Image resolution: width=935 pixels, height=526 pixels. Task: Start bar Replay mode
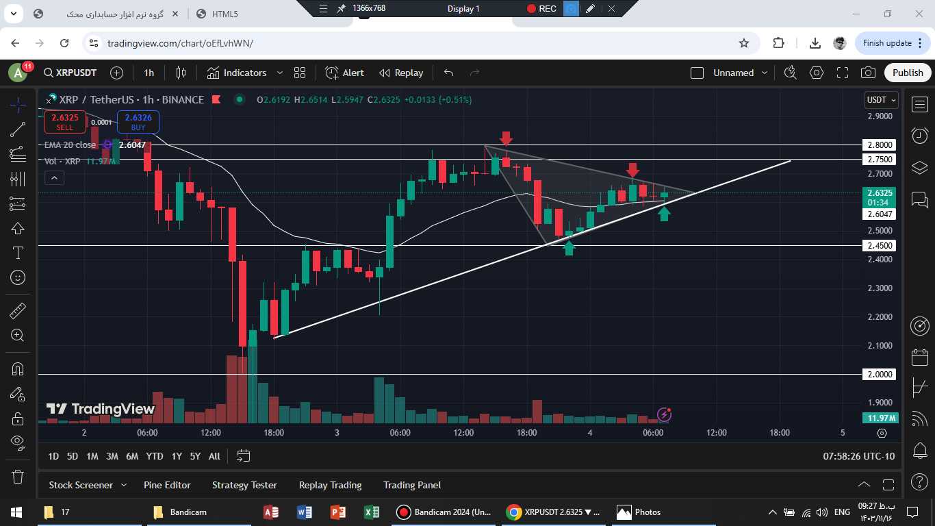401,73
